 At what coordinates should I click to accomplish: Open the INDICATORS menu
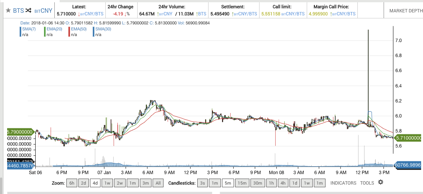[x=343, y=183]
